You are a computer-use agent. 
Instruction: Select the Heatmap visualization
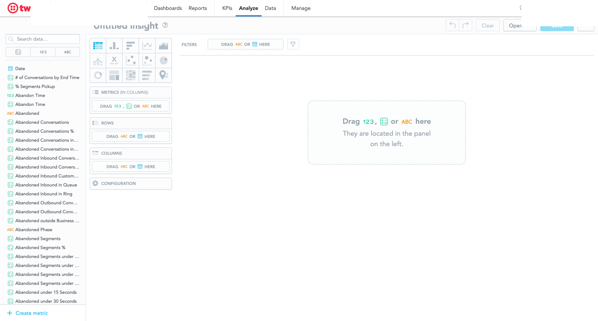click(130, 75)
